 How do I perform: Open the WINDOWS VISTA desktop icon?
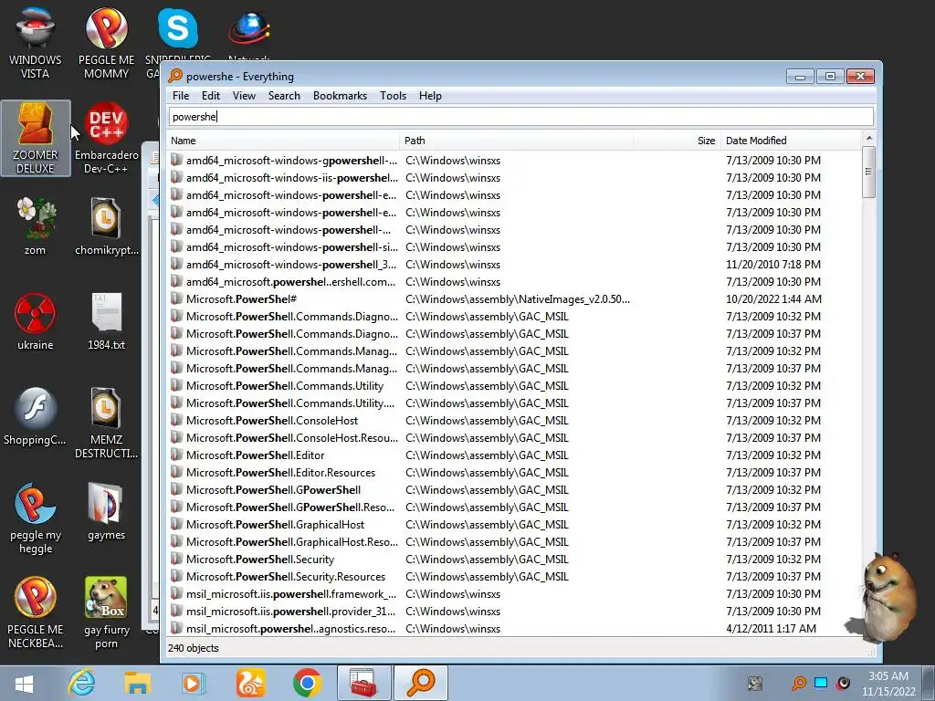coord(36,42)
